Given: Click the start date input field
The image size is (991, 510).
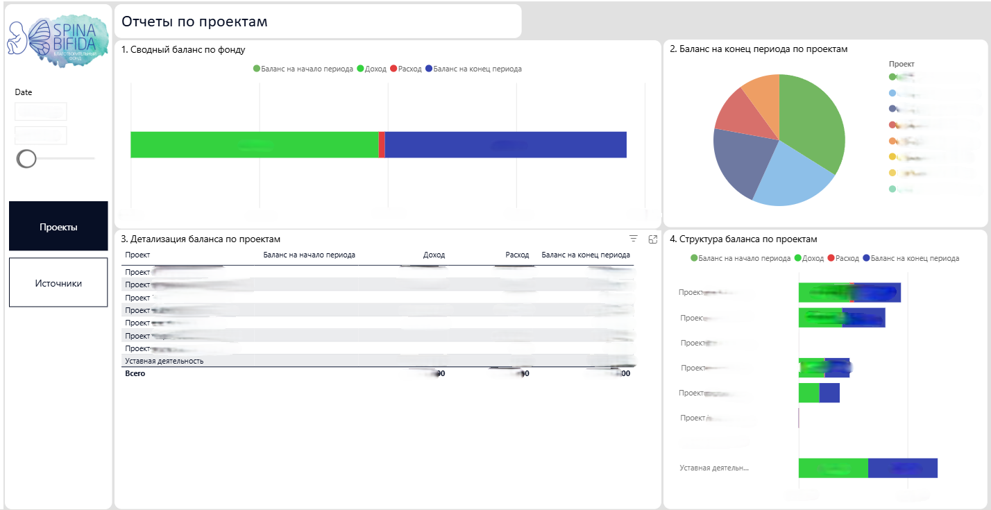Looking at the screenshot, I should tap(41, 112).
